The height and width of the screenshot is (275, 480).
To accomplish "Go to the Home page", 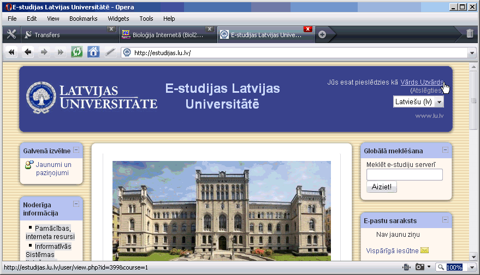I will tap(93, 52).
